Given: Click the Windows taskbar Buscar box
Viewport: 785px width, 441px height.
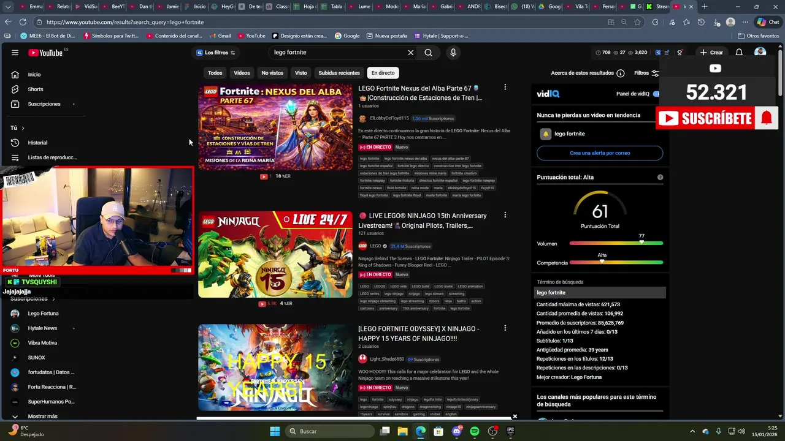Looking at the screenshot, I should coord(329,431).
